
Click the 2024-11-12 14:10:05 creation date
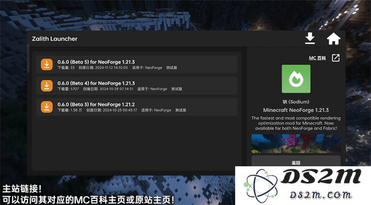(x=111, y=68)
